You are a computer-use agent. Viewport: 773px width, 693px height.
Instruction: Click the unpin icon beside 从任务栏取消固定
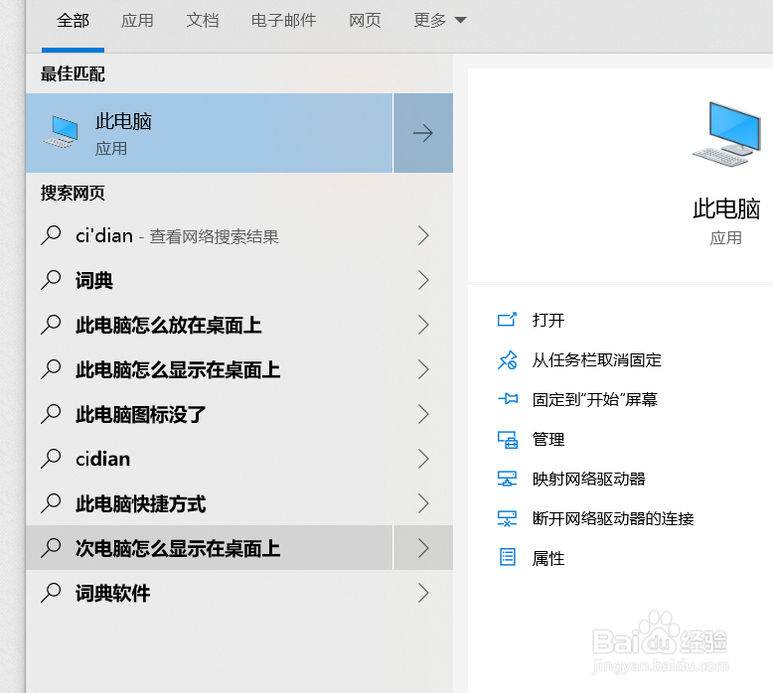point(507,360)
